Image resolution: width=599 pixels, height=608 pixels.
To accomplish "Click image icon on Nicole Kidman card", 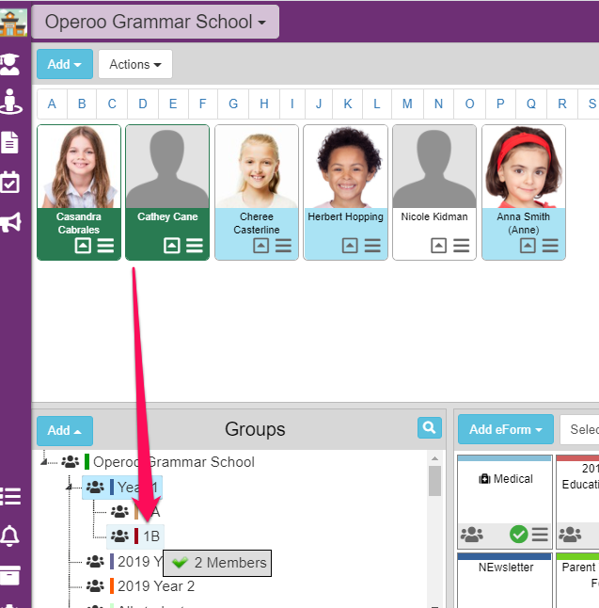I will click(x=438, y=246).
